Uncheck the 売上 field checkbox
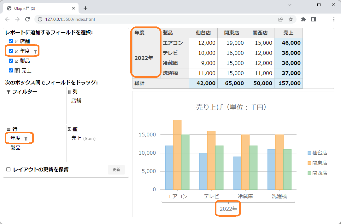This screenshot has width=341, height=224. click(x=11, y=70)
